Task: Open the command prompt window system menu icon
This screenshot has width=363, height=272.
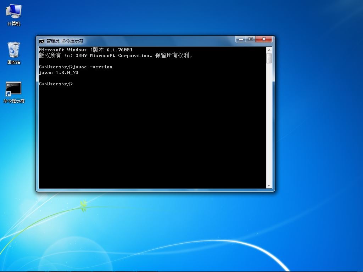Action: 42,41
